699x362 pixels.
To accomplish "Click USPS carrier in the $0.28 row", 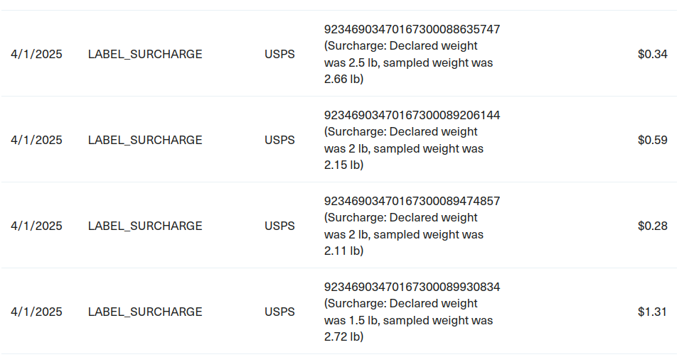I will [x=279, y=226].
